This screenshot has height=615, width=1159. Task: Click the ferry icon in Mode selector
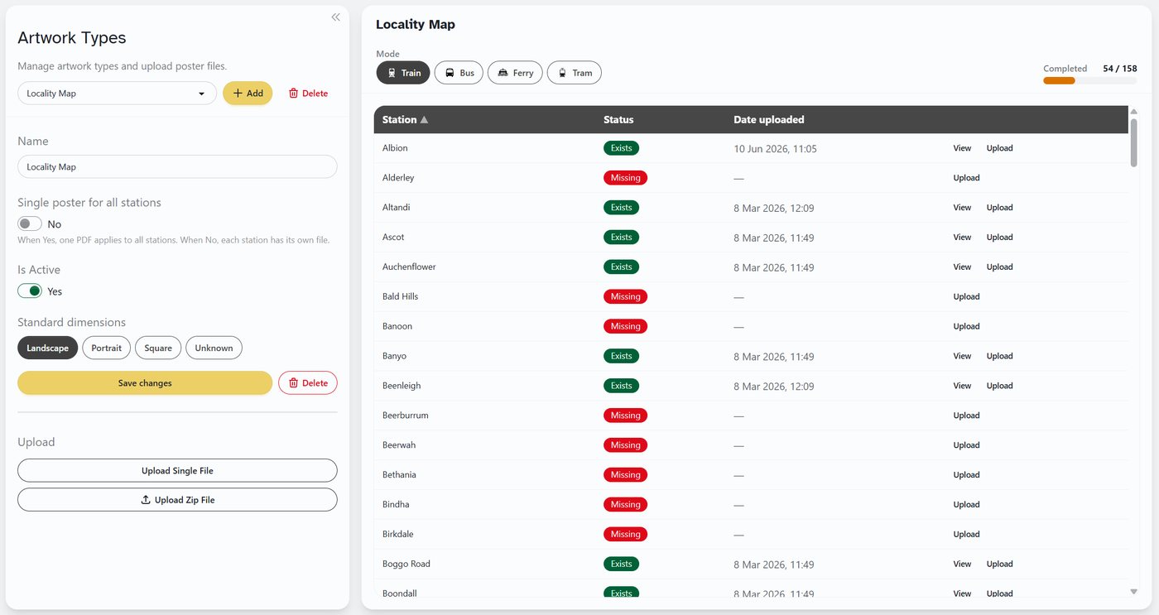(x=503, y=73)
